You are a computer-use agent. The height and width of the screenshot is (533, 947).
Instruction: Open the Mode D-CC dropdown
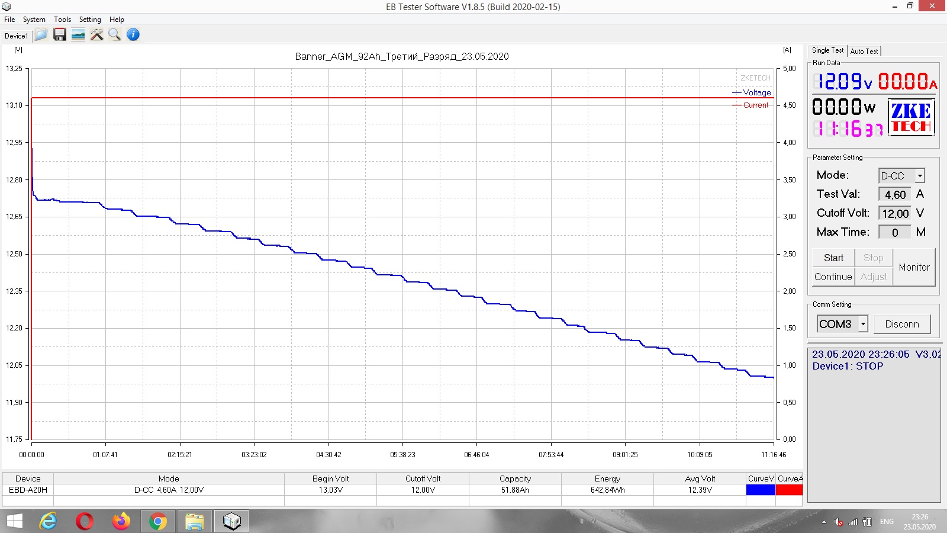click(x=920, y=176)
